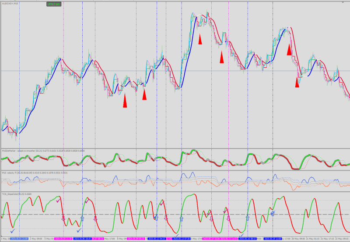
Task: Click the blue up arrow on the 2025.05.12 04:15 line
Action: click(x=157, y=218)
